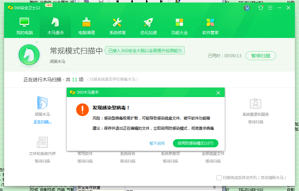
Task: Click the NEW badge beside title
Action: click(x=49, y=5)
